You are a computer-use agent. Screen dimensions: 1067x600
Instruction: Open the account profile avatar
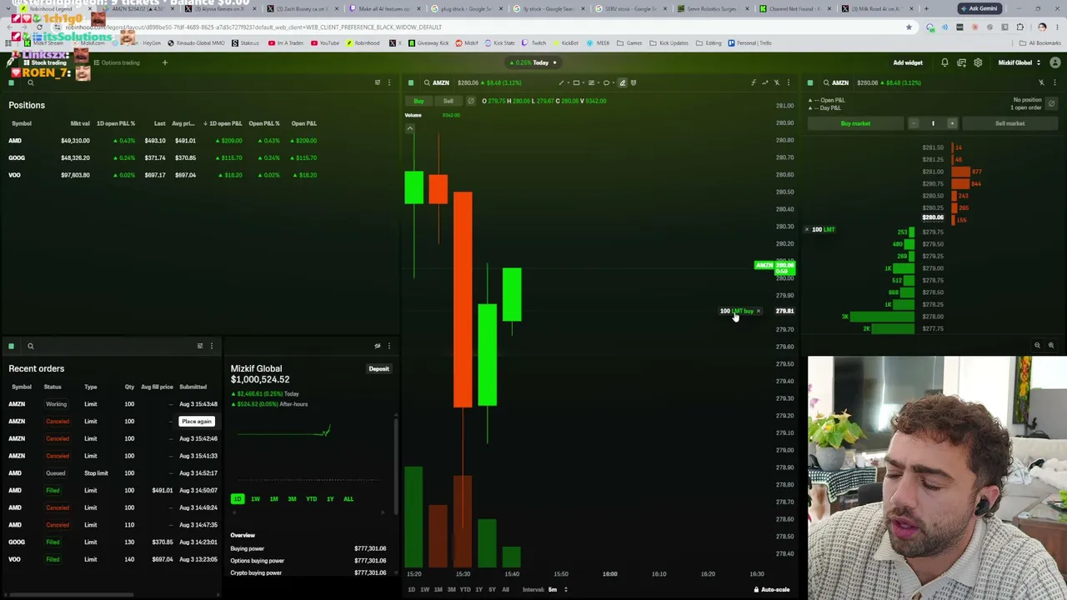click(x=1054, y=62)
